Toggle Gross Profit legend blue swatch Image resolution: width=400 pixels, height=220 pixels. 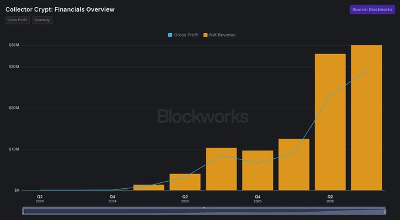[170, 35]
